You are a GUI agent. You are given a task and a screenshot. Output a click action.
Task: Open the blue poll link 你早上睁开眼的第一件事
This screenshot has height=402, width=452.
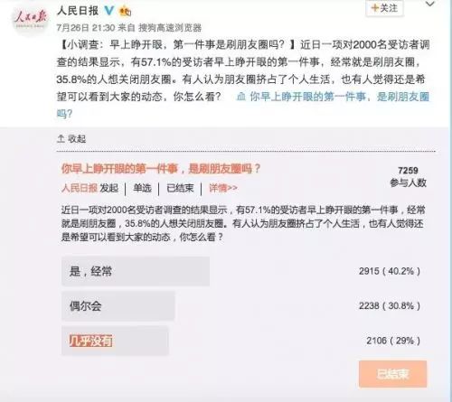click(308, 97)
